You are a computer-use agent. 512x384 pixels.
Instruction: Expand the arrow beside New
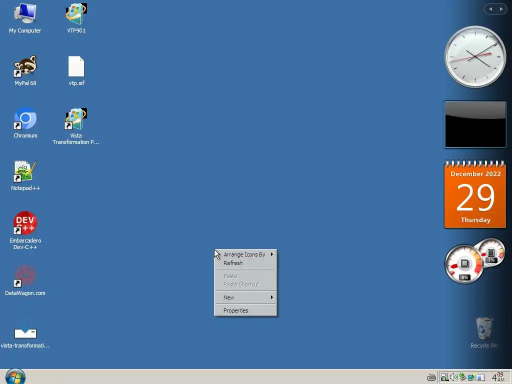(271, 297)
